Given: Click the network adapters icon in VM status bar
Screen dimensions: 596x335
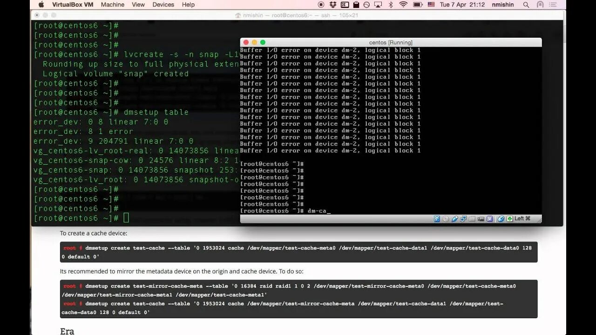Looking at the screenshot, I should click(x=463, y=219).
